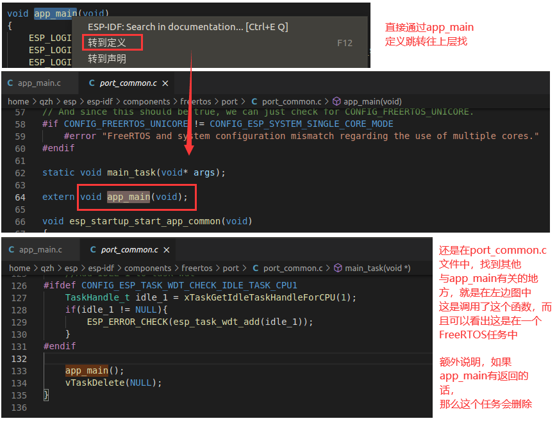This screenshot has width=557, height=421.
Task: Click esp_startup_start_app_common on line 66
Action: [x=145, y=221]
